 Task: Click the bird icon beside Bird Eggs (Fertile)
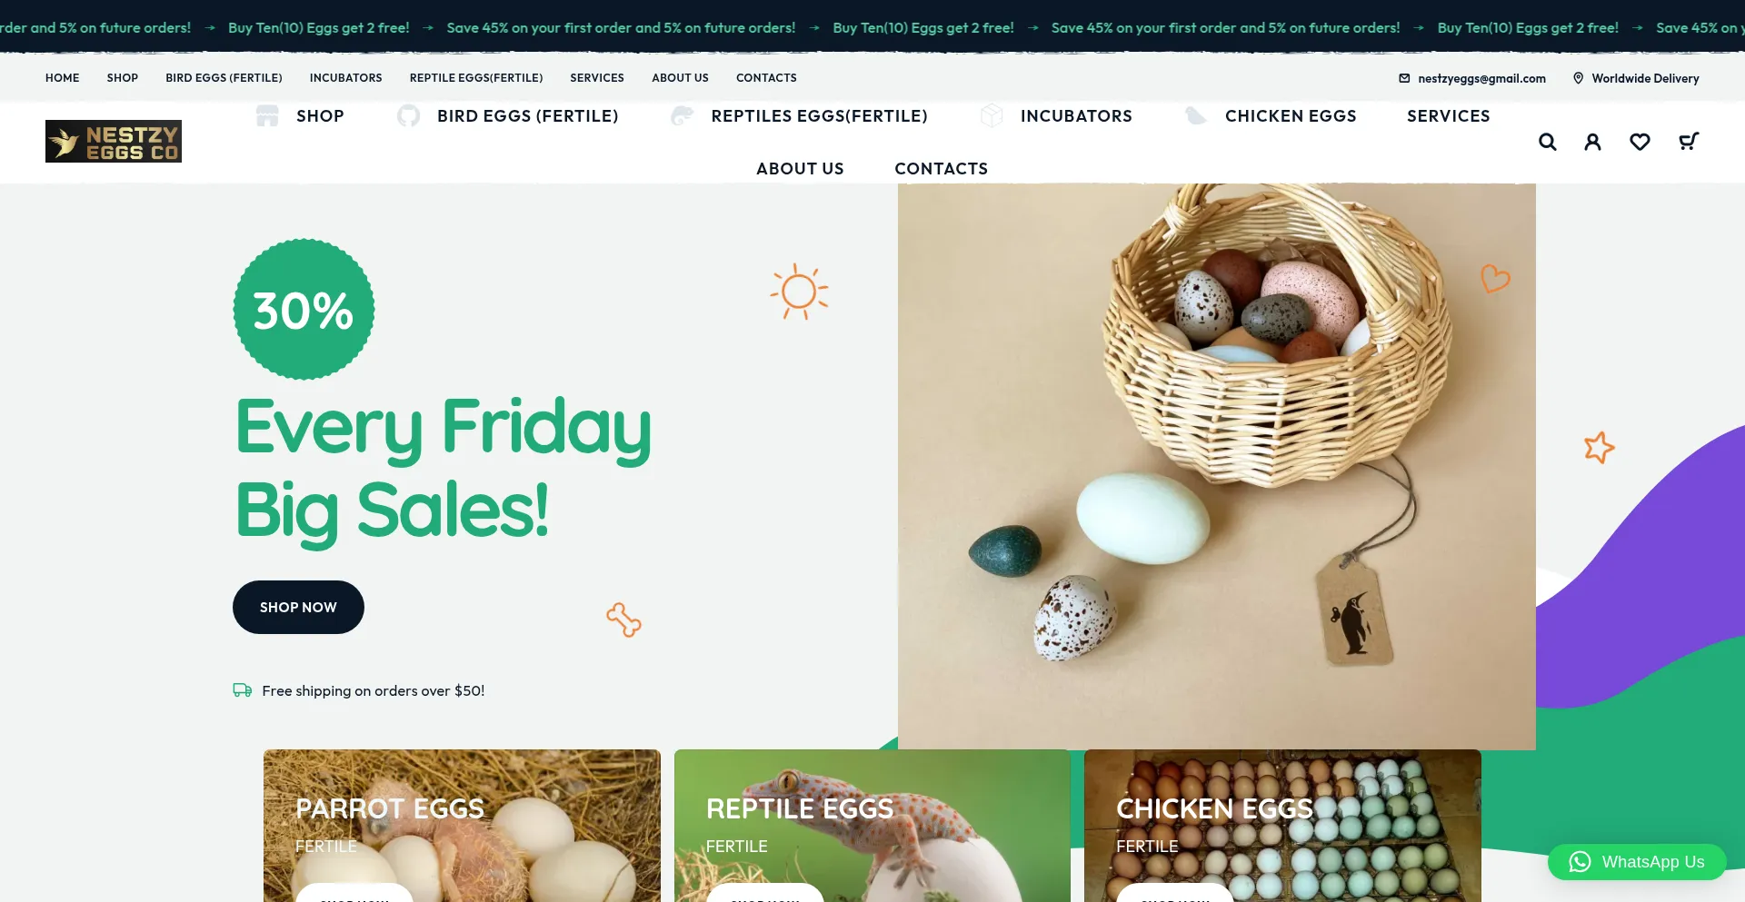click(409, 115)
